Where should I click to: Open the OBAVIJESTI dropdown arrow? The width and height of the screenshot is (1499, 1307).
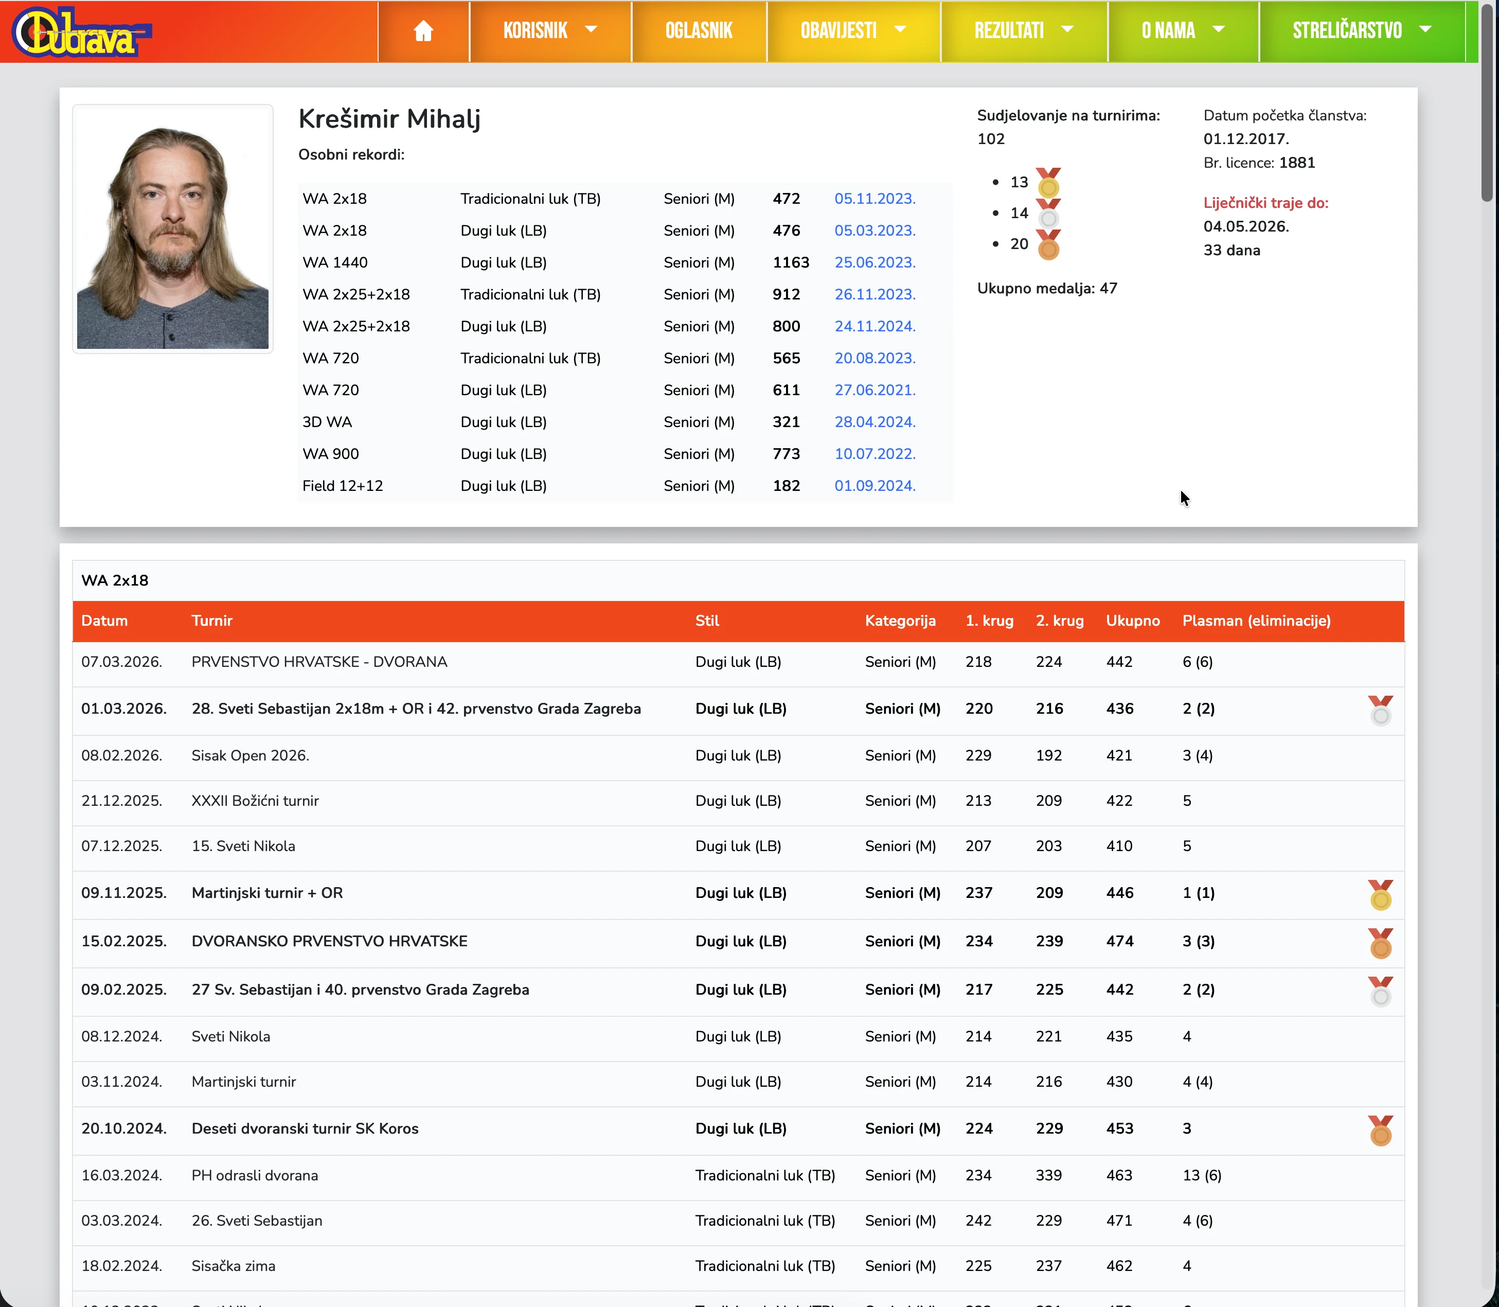pyautogui.click(x=900, y=30)
